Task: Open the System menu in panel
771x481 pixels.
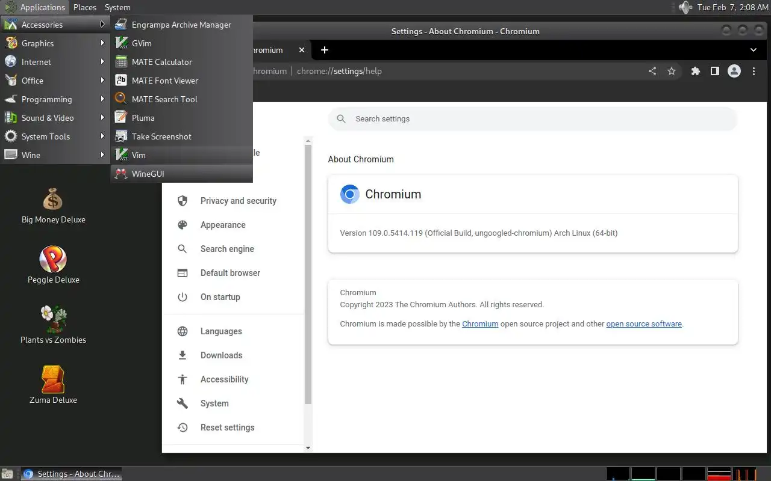Action: [x=117, y=7]
